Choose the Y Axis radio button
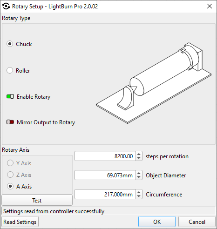Image resolution: width=217 pixels, height=229 pixels. (10, 163)
